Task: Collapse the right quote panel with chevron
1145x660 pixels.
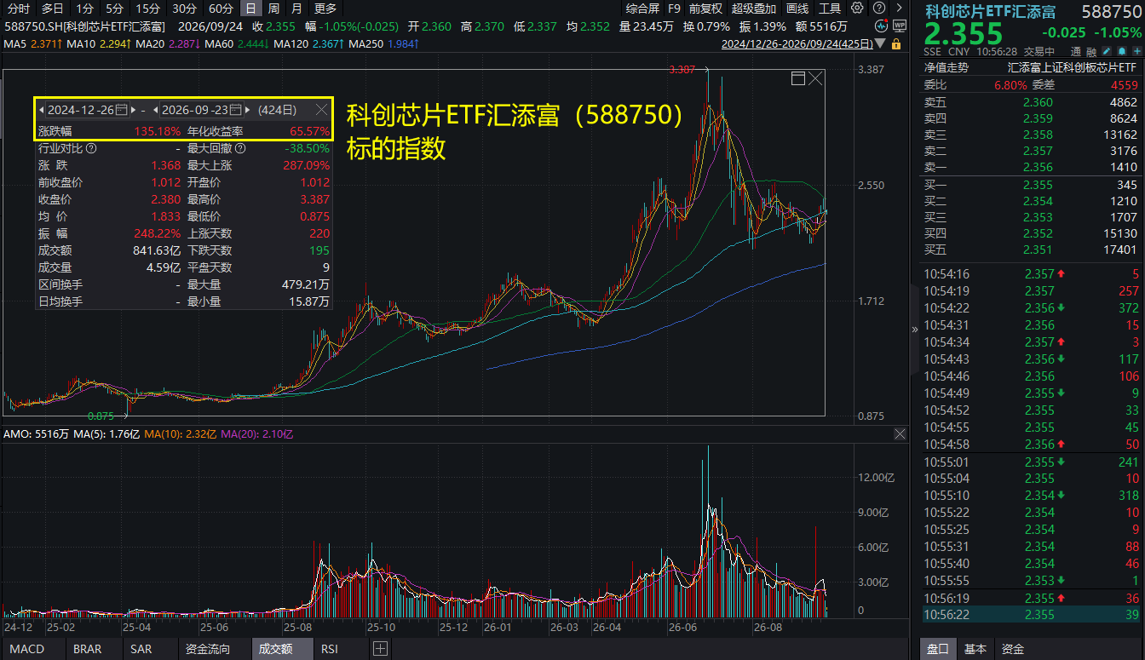Action: pos(915,330)
